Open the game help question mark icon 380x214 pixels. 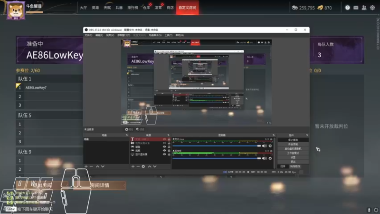tap(348, 8)
